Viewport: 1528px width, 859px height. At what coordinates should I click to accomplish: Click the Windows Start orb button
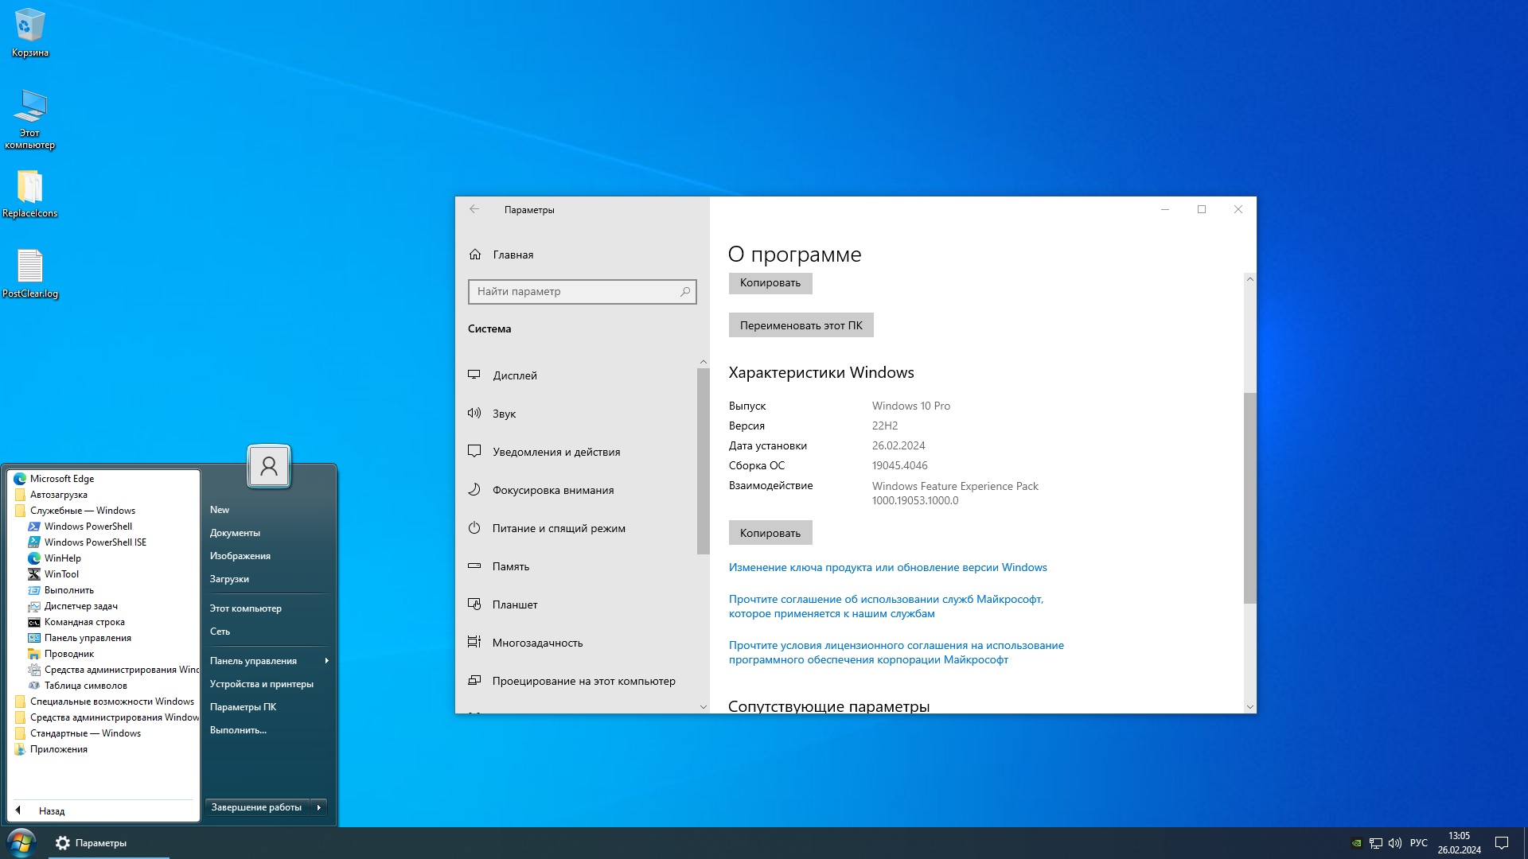pos(21,842)
